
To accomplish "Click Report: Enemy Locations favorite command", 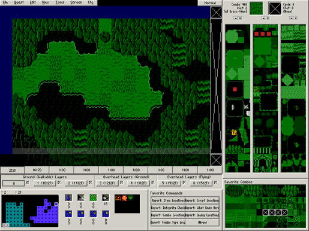I will tap(202, 215).
